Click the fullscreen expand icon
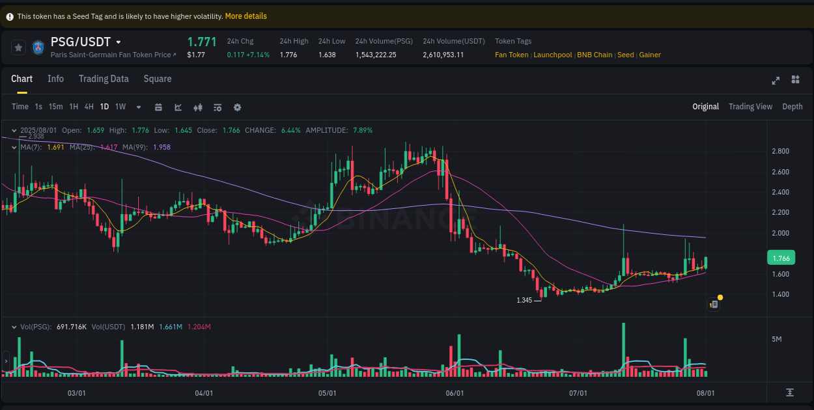The image size is (814, 410). click(776, 81)
